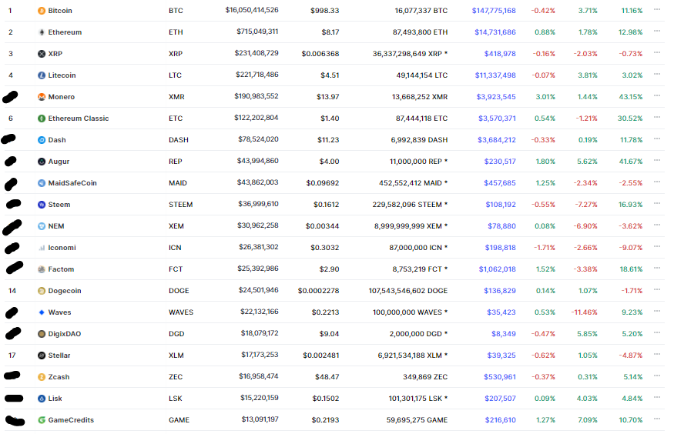Click Lisk market cap $15,220,159
The image size is (674, 434).
pyautogui.click(x=260, y=398)
